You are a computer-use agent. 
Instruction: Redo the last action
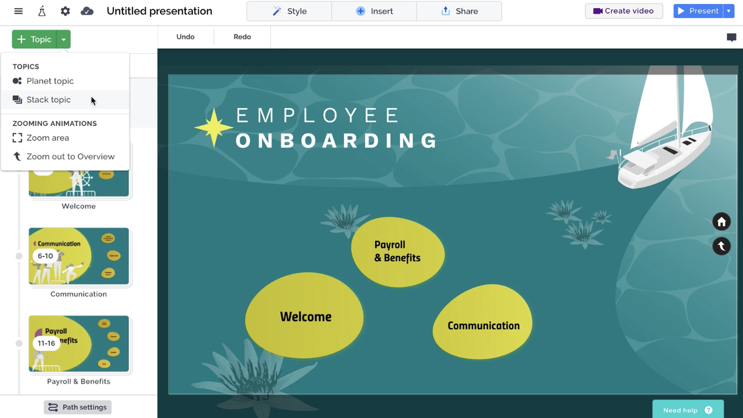pos(242,37)
